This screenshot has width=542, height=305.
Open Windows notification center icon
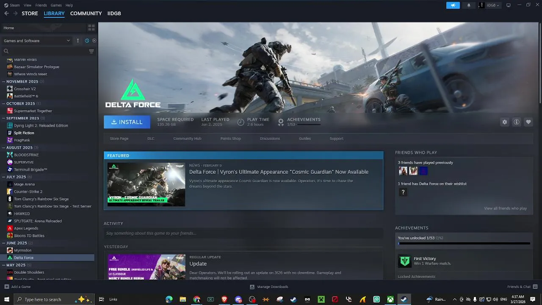533,299
